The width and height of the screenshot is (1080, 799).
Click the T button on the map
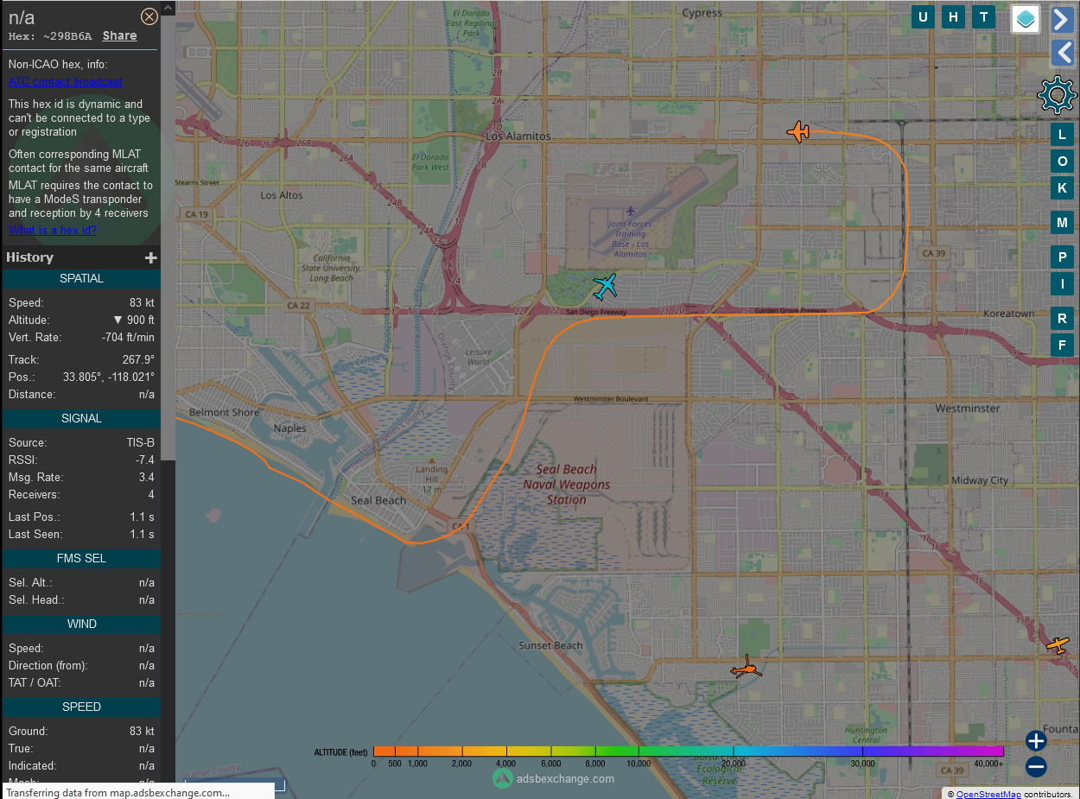pos(983,17)
